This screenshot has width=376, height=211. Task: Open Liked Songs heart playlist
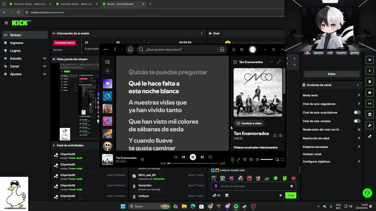pos(108,84)
